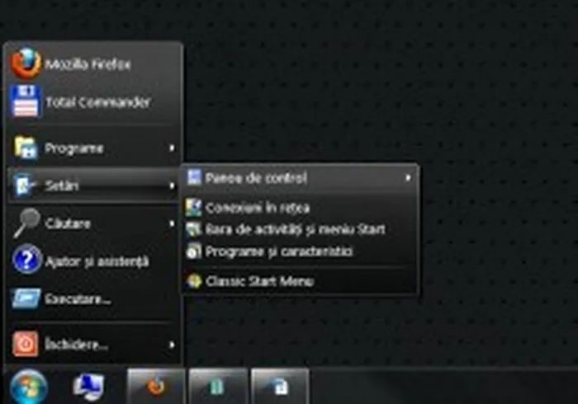Open the Executare... run dialog

point(78,298)
